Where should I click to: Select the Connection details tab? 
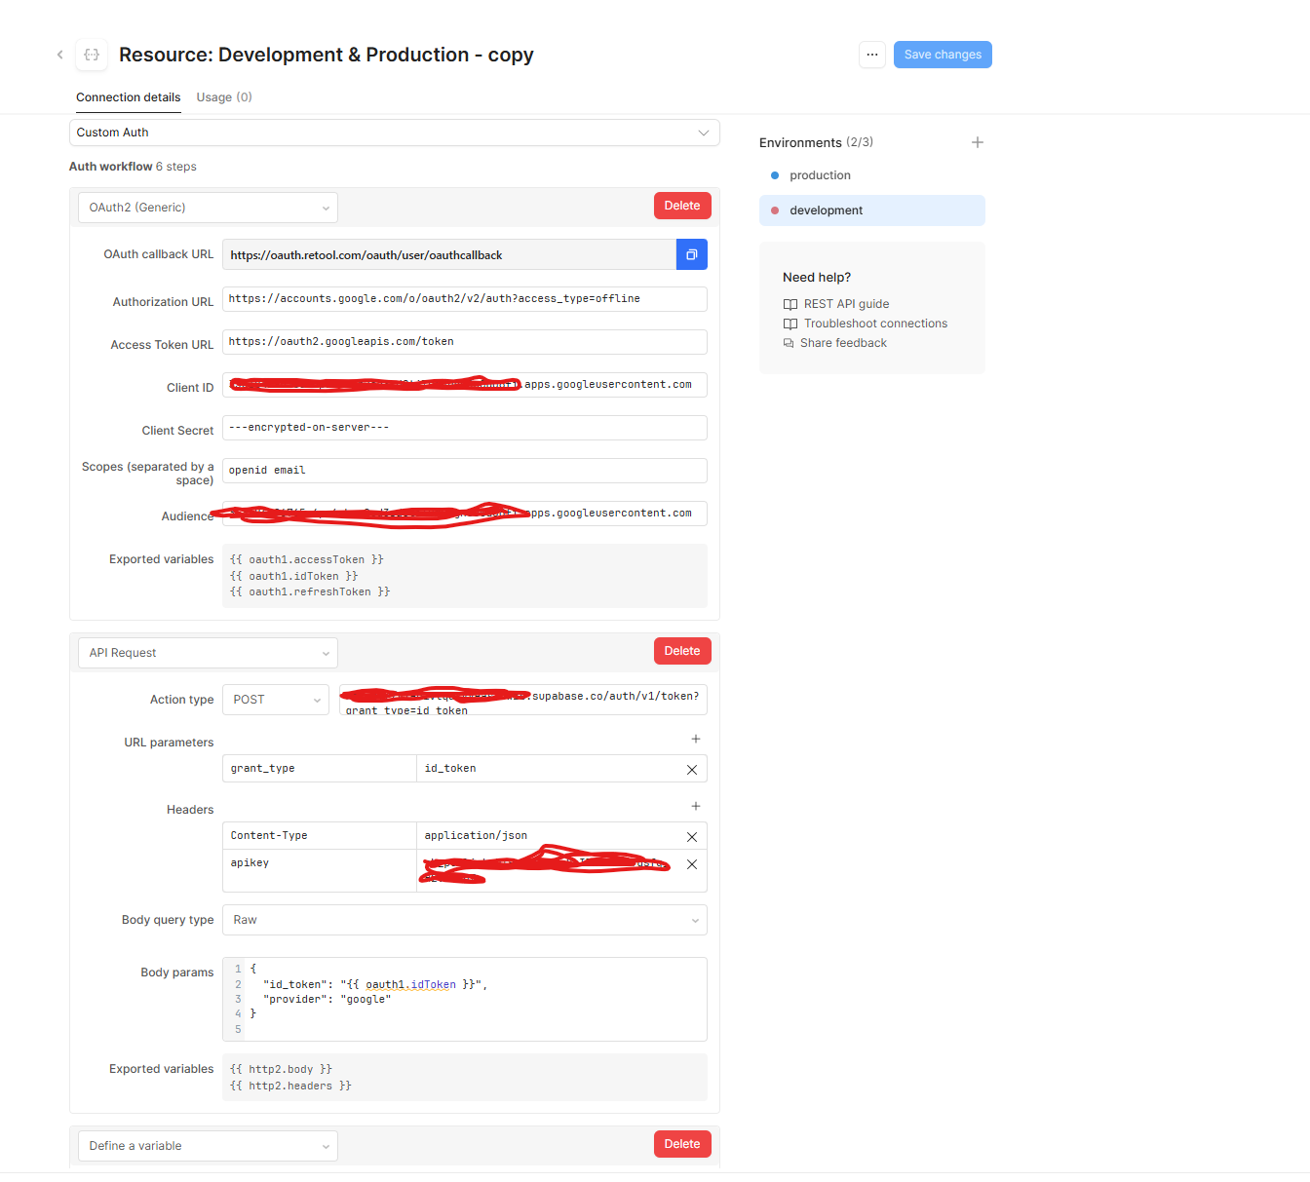coord(128,97)
